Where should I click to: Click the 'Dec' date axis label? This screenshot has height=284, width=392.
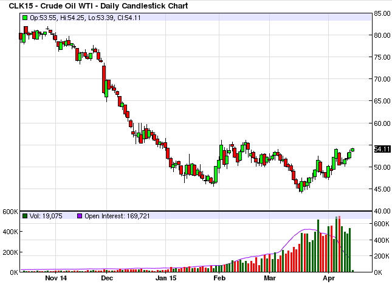point(107,278)
